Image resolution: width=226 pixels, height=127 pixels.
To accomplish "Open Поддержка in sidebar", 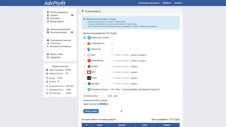I will coord(55,57).
